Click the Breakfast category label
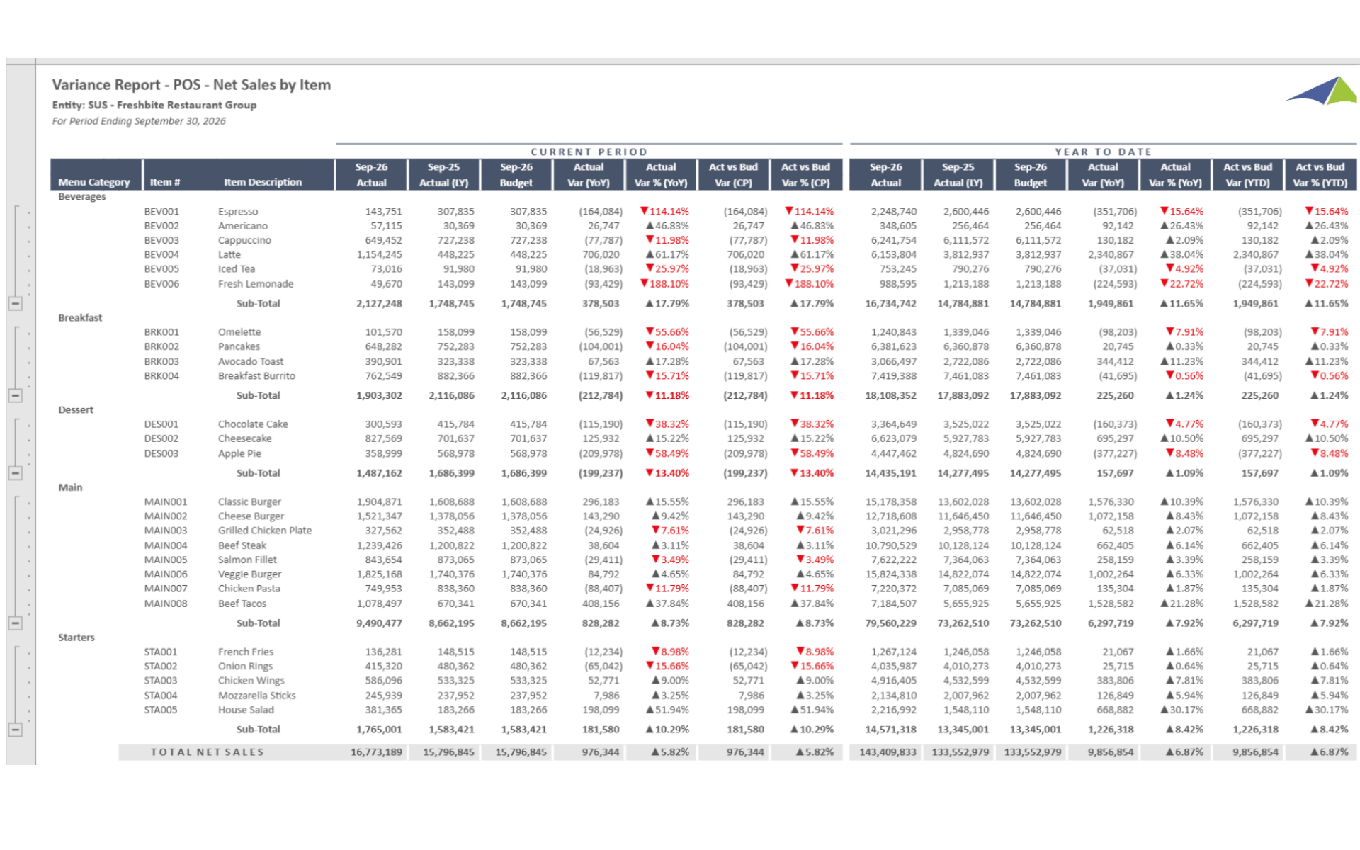The width and height of the screenshot is (1360, 850). 80,317
